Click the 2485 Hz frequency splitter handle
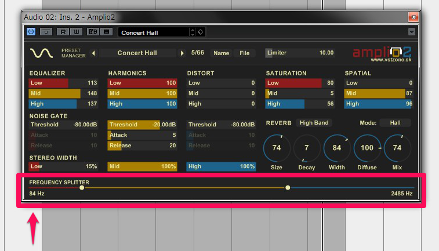This screenshot has height=251, width=439. (x=288, y=187)
